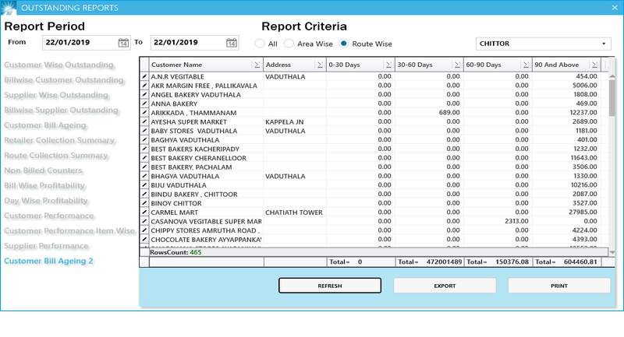Image resolution: width=624 pixels, height=337 pixels.
Task: Click the edit pencil for CASANOVA VEGITABLE row
Action: [144, 221]
